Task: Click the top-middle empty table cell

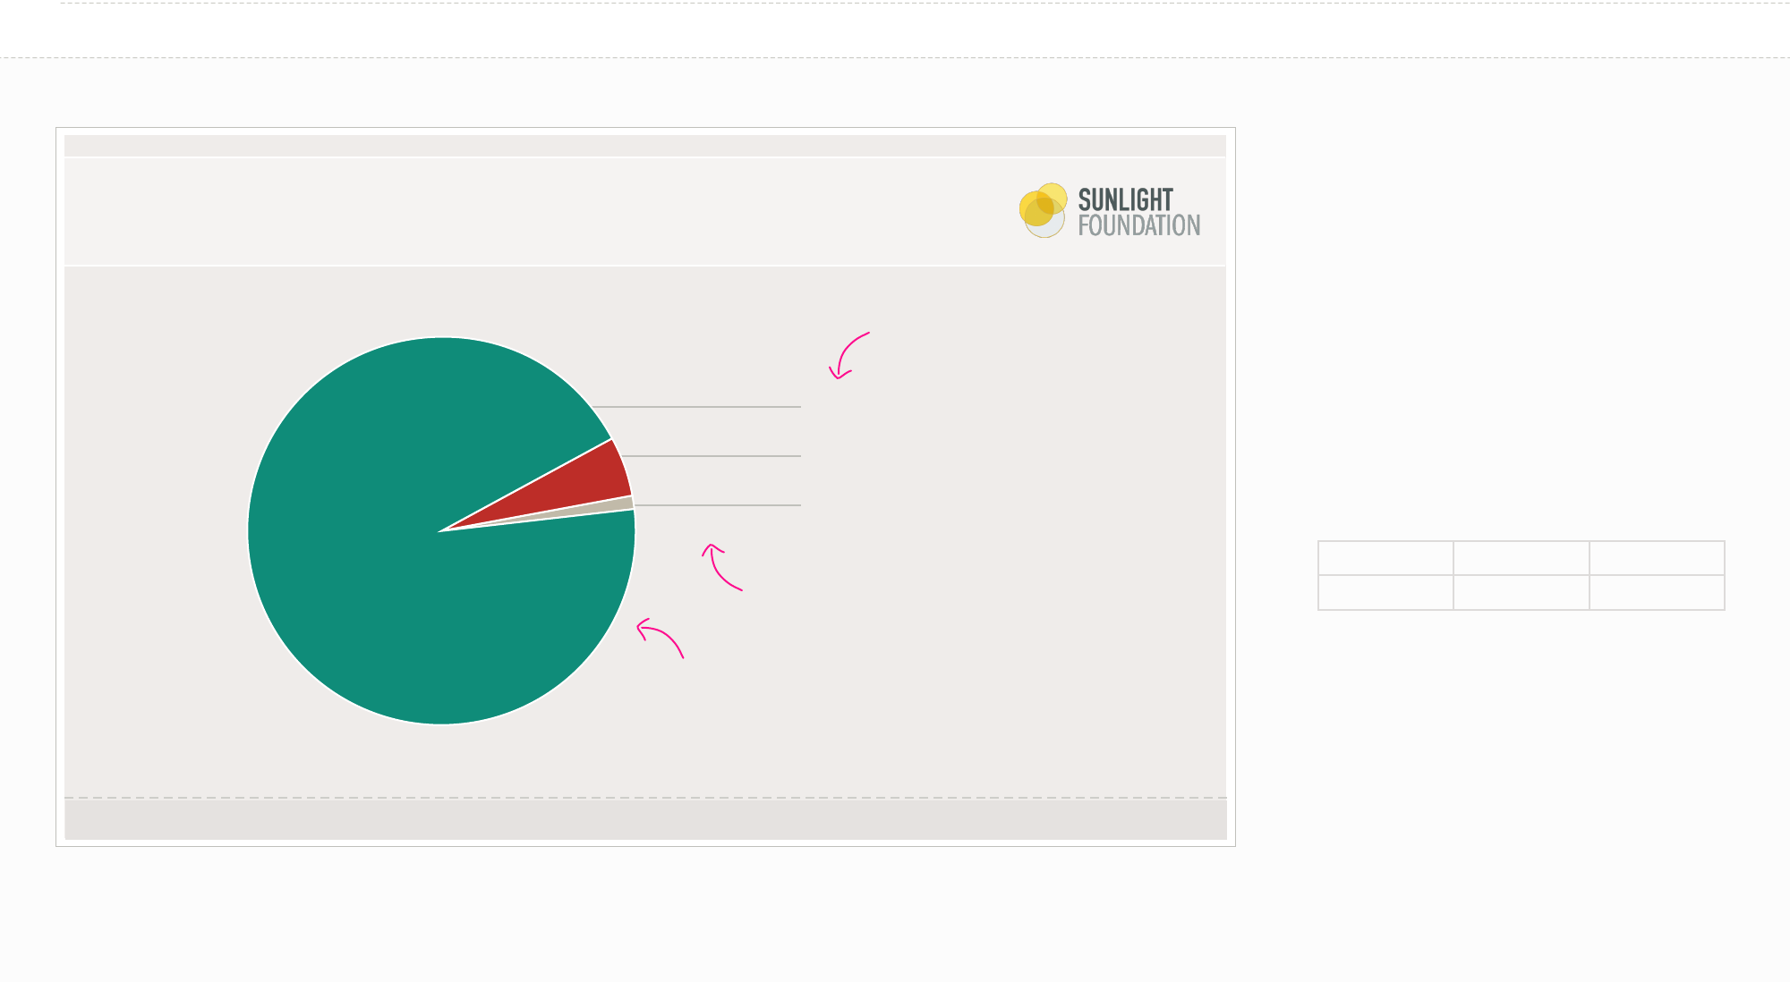Action: (x=1521, y=558)
